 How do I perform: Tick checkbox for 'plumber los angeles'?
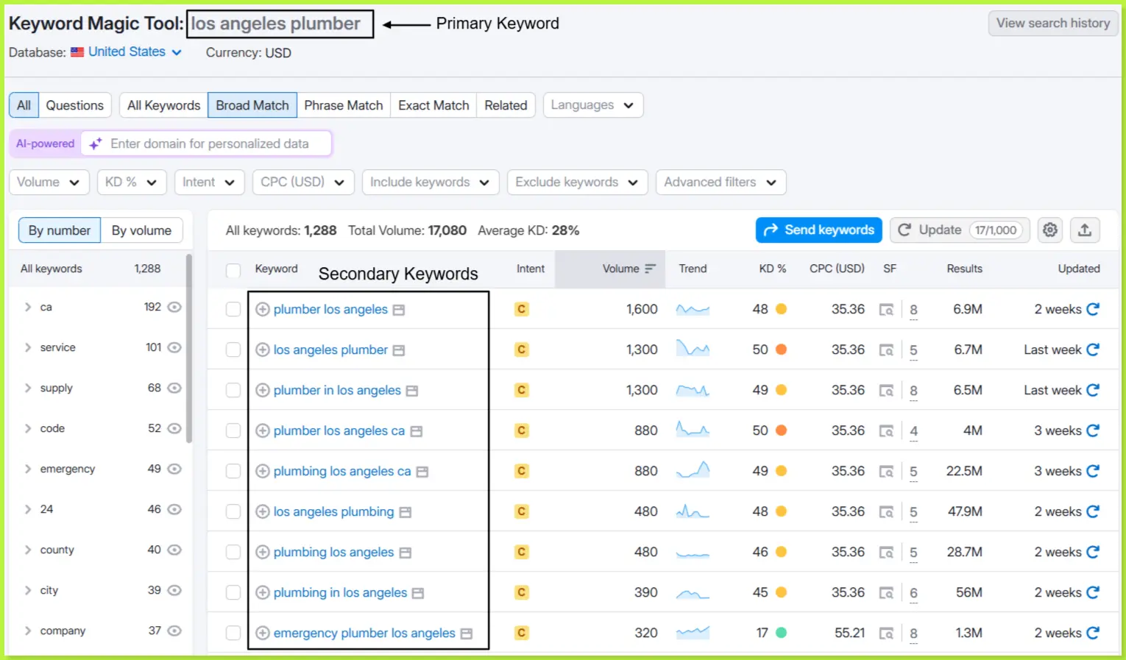point(233,310)
